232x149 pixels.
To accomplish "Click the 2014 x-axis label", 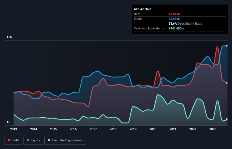I will click(x=34, y=129).
